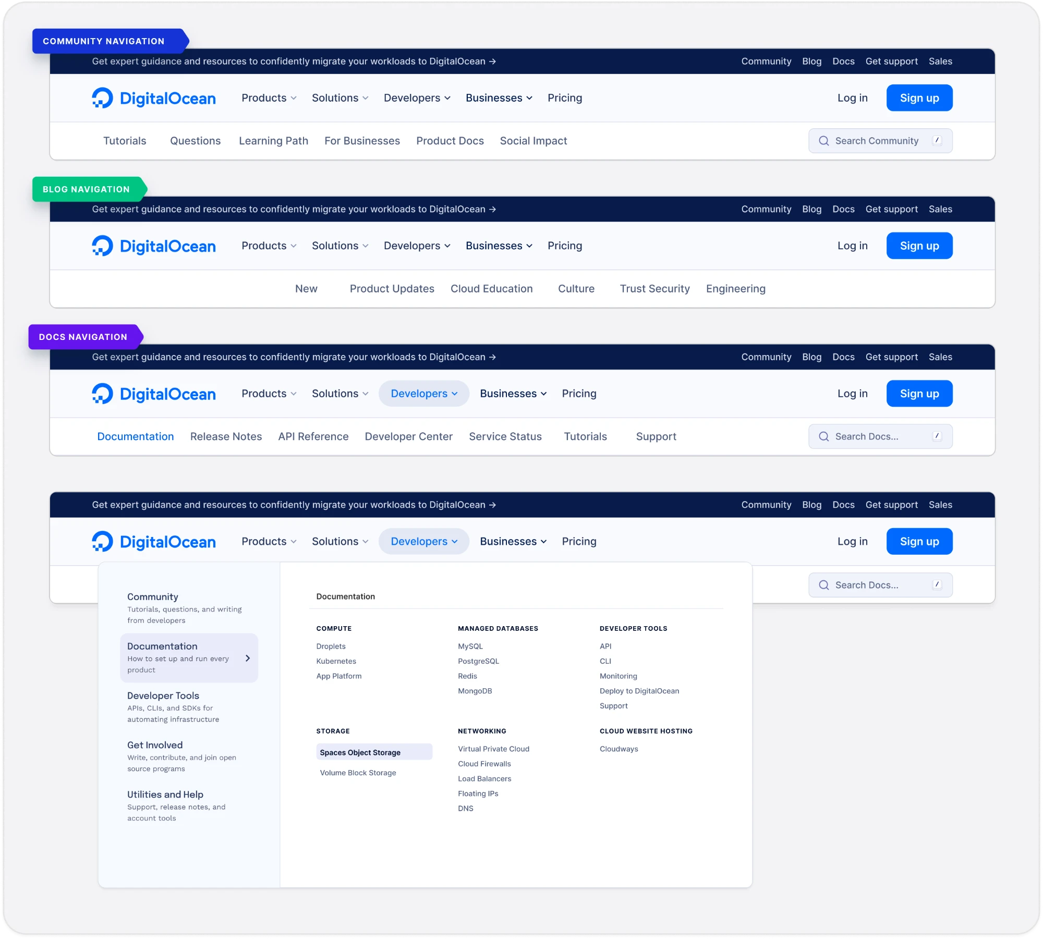Image resolution: width=1043 pixels, height=939 pixels.
Task: Click the DigitalOcean logo in Docs navigation
Action: pos(154,394)
